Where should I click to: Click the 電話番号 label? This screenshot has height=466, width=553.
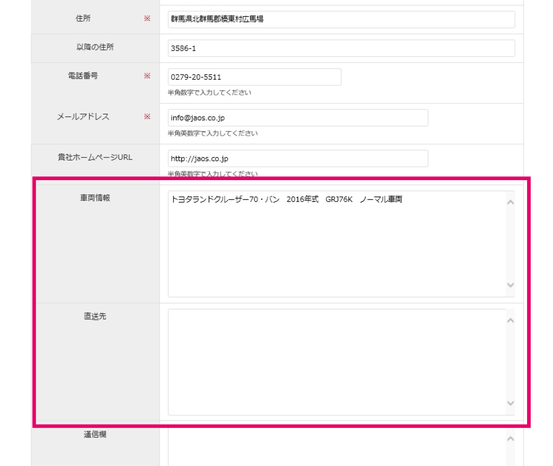83,76
